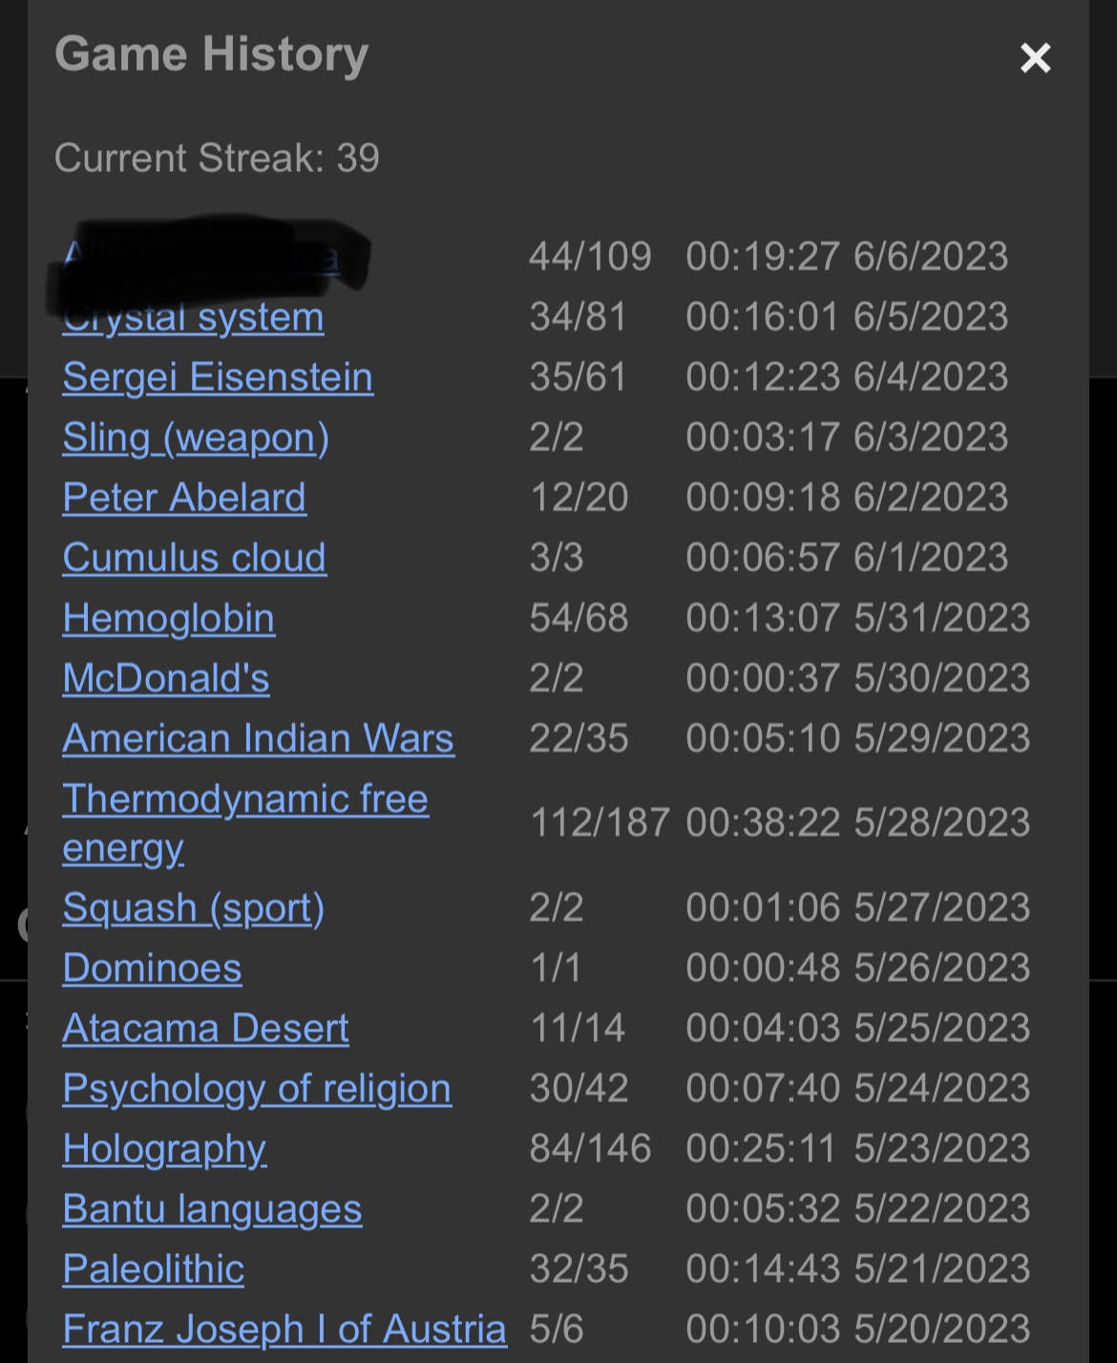1117x1363 pixels.
Task: Open the Thermodynamic free energy link
Action: click(x=245, y=823)
